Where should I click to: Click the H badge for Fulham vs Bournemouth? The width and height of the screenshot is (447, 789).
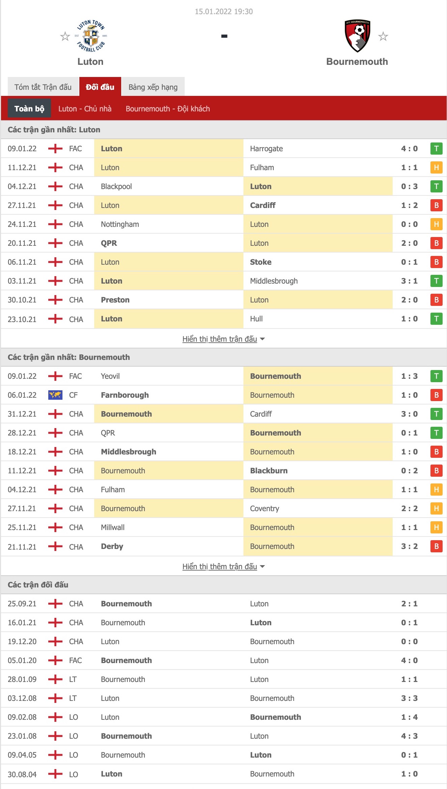(x=436, y=490)
